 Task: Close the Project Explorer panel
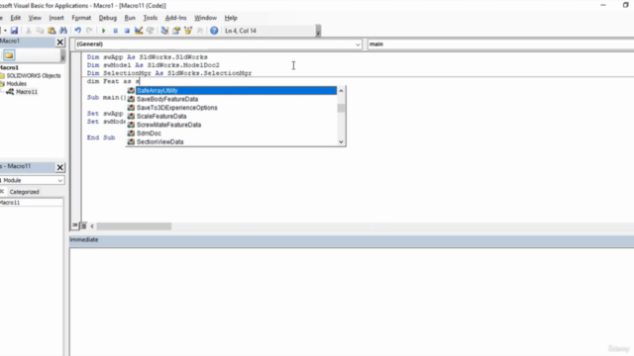[x=59, y=42]
